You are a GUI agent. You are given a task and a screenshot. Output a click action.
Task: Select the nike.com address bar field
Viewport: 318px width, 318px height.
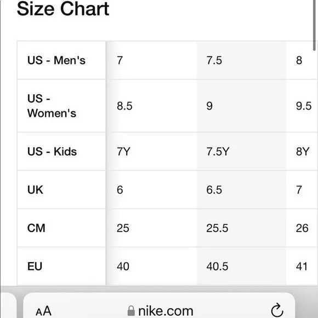pos(159,305)
